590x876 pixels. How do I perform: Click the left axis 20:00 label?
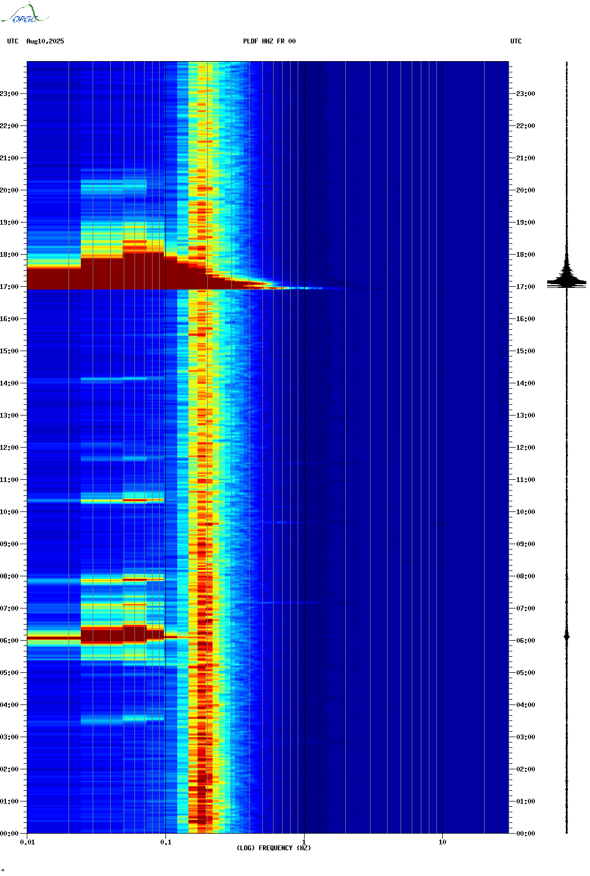coord(9,190)
